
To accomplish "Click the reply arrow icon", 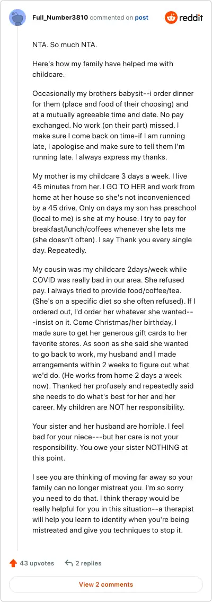I will (69, 563).
